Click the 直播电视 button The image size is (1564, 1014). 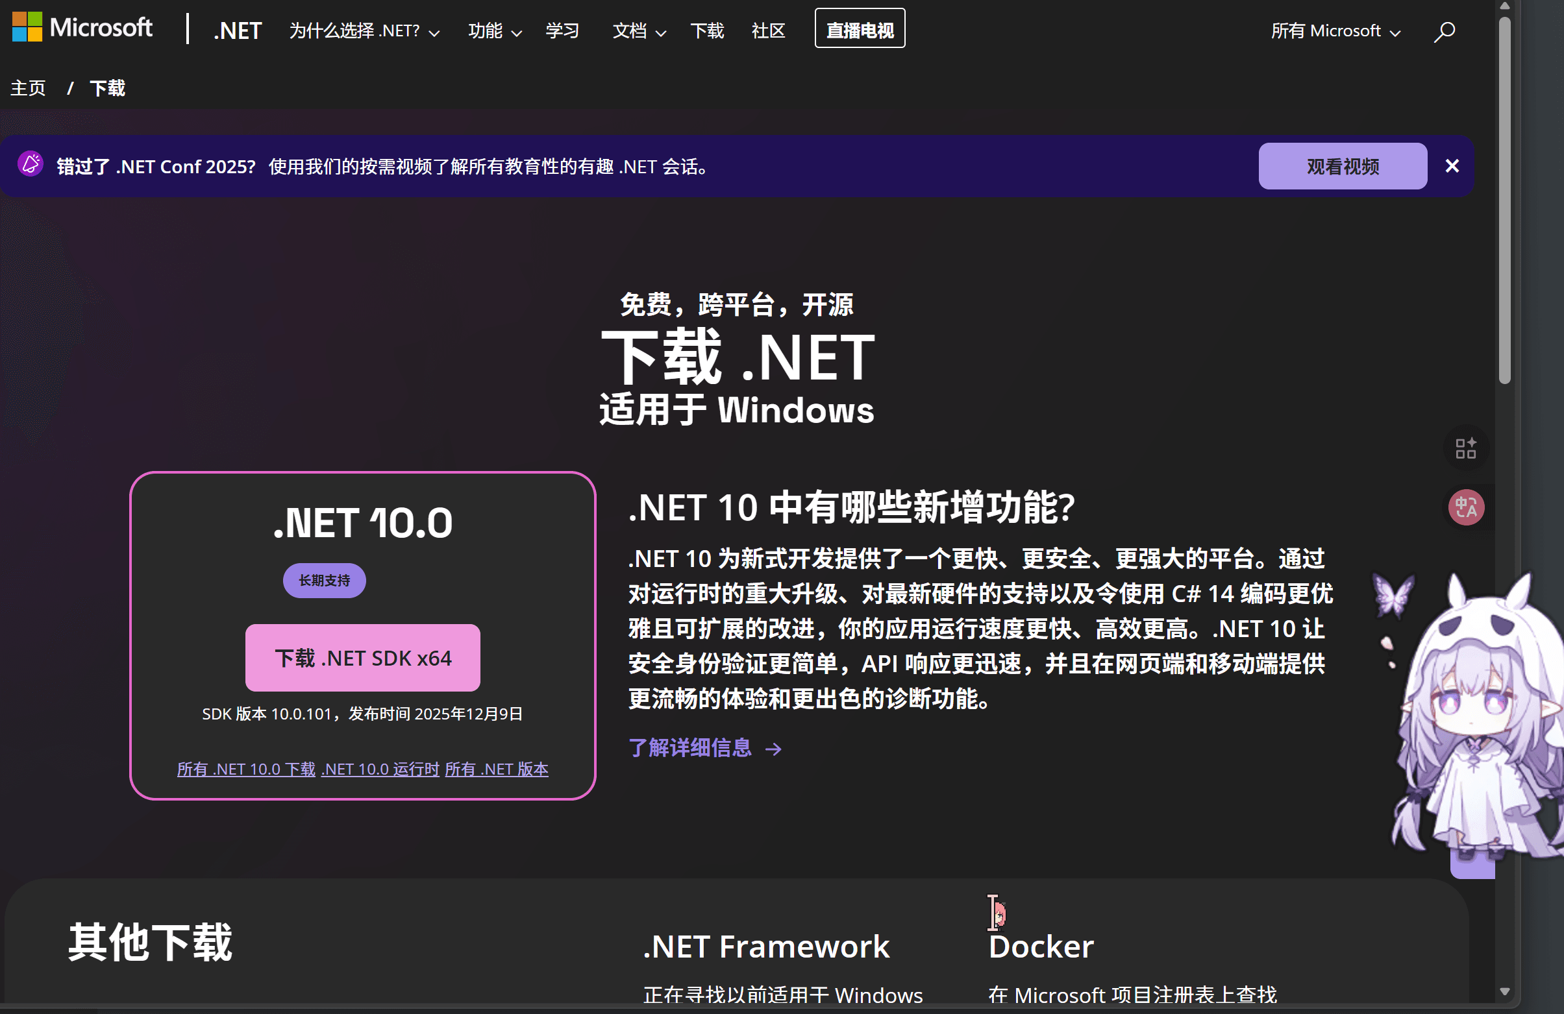(859, 29)
